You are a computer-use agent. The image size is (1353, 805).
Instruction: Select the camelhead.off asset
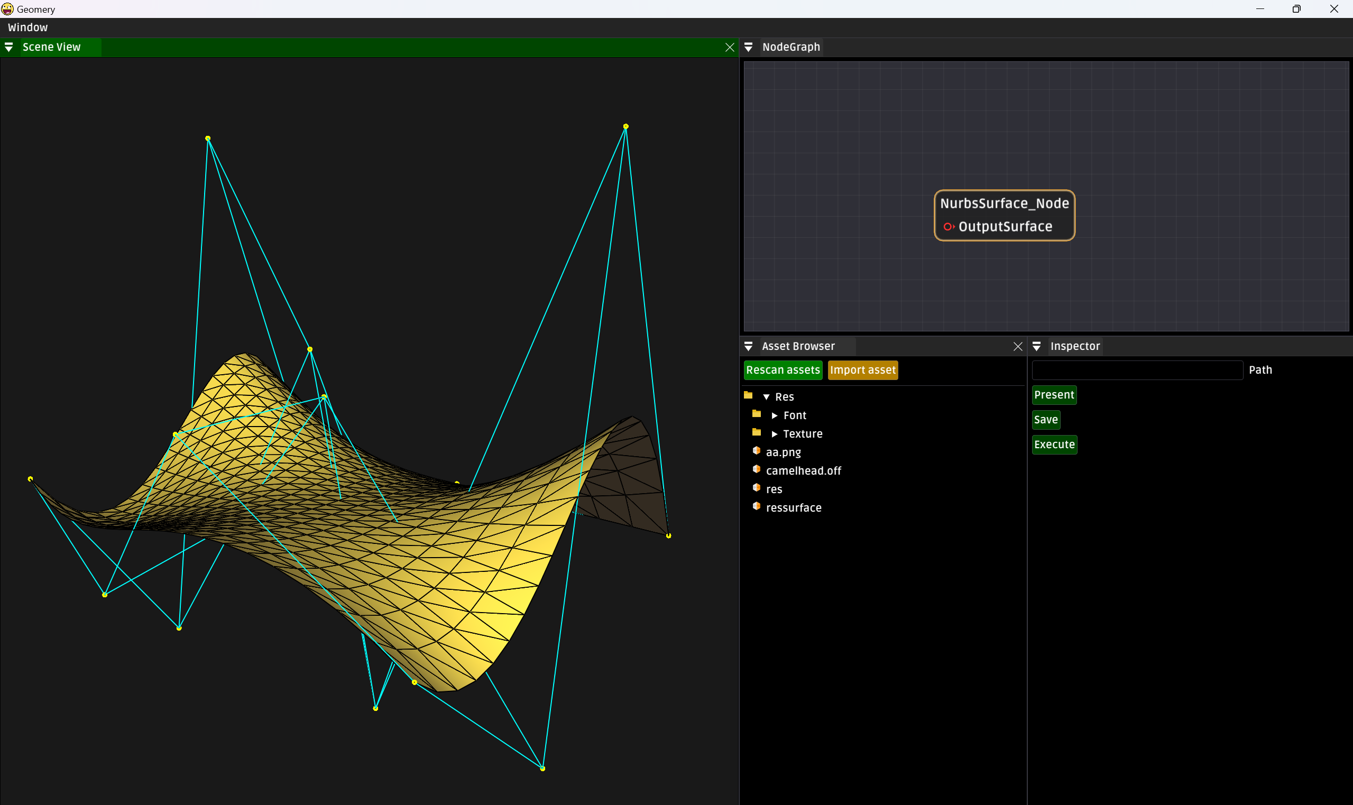pyautogui.click(x=804, y=471)
